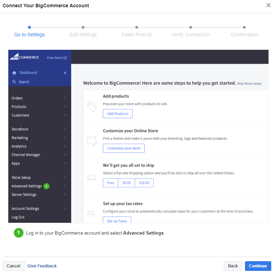Image resolution: width=273 pixels, height=274 pixels.
Task: Expand the Server Settings chevron
Action: pos(65,194)
